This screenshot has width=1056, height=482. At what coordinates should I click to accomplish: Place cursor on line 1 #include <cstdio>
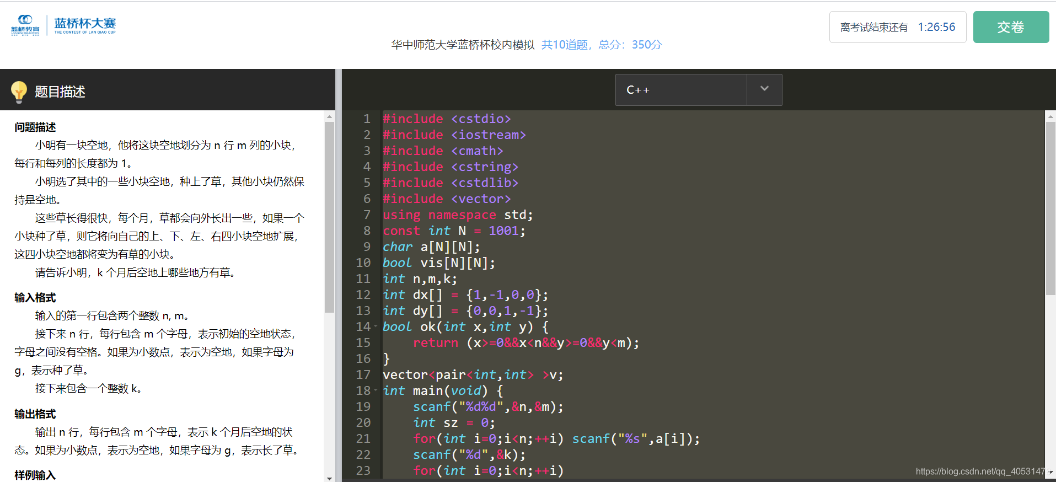coord(447,119)
